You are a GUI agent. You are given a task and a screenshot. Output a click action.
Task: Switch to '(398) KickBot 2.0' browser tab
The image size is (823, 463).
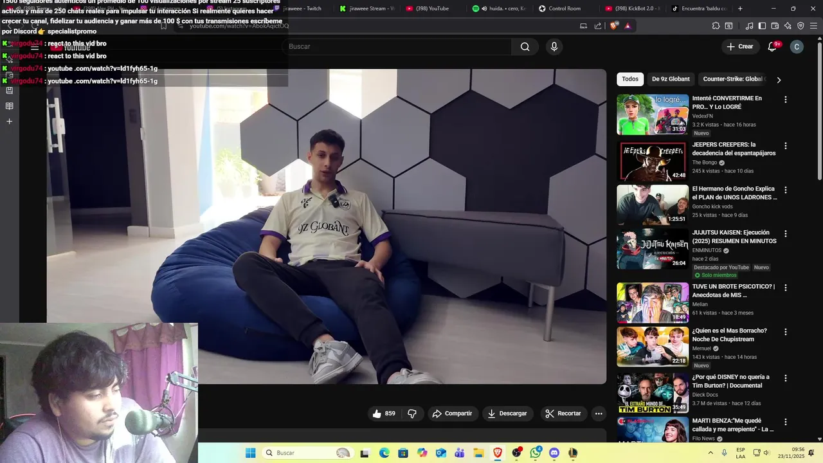[x=632, y=8]
